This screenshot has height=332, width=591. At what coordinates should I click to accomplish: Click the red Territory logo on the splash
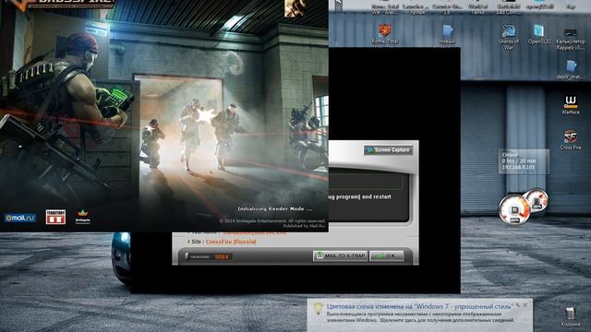[55, 217]
